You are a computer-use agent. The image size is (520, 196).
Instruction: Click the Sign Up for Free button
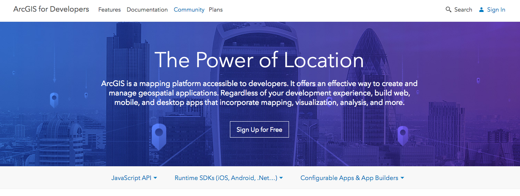click(259, 130)
